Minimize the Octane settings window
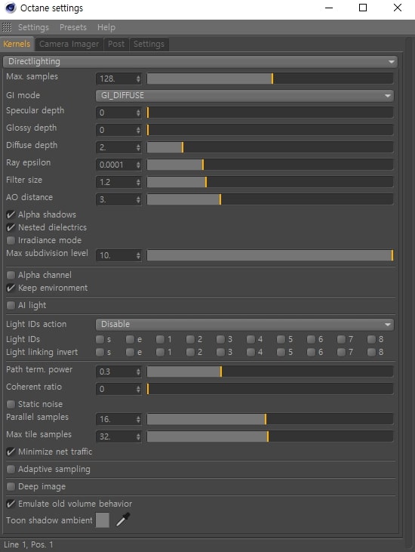 tap(329, 8)
